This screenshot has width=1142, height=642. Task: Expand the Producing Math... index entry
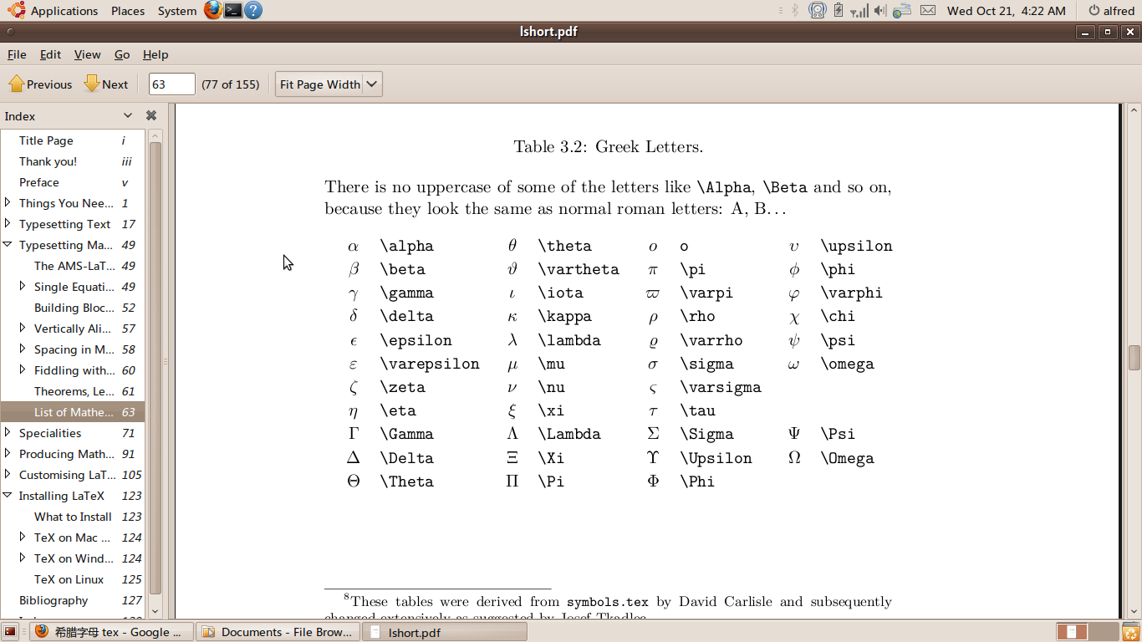coord(8,453)
